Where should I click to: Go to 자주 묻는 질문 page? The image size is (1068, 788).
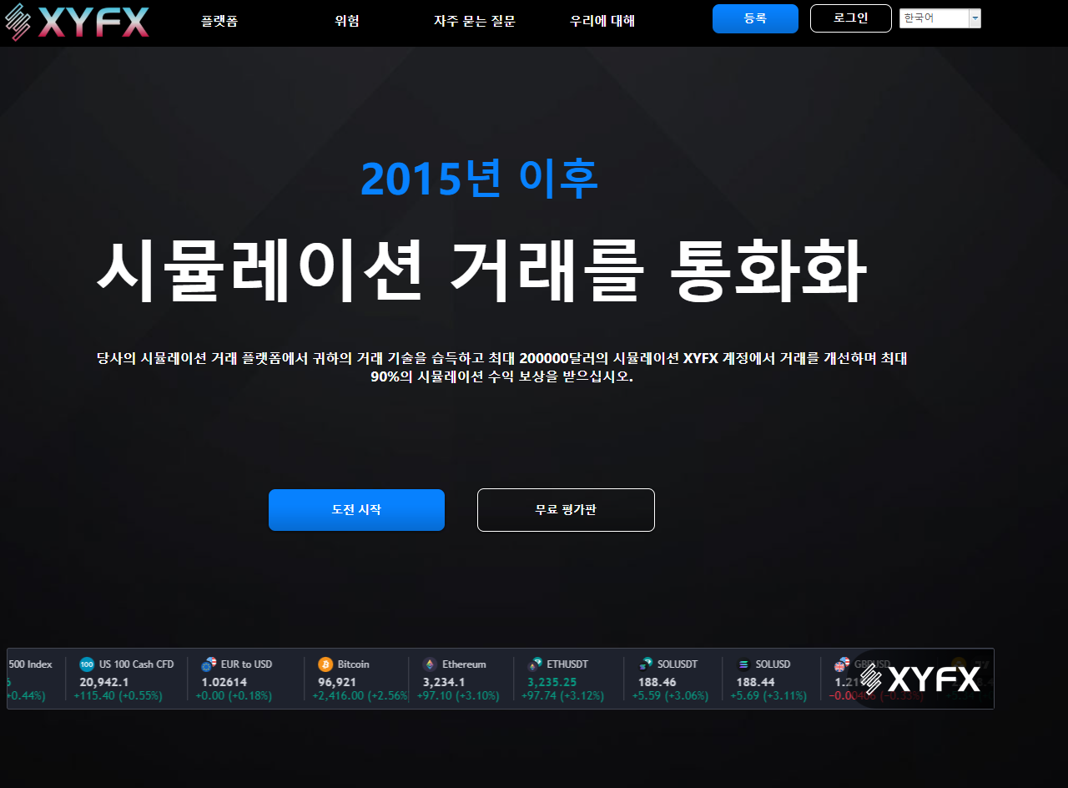click(x=475, y=21)
